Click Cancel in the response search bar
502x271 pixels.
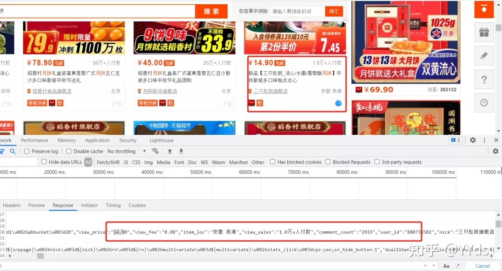(482, 266)
